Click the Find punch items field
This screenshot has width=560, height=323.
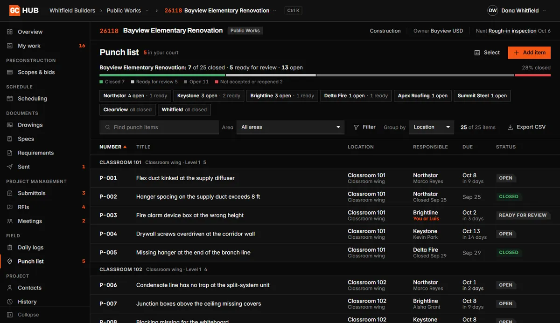[x=159, y=127]
